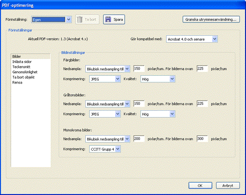Select Teckensnitt in the list
The image size is (246, 195).
click(31, 67)
